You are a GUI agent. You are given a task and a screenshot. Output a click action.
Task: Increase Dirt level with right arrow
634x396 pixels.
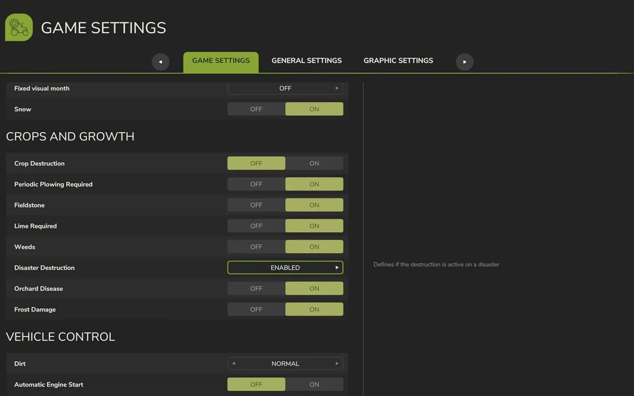337,364
